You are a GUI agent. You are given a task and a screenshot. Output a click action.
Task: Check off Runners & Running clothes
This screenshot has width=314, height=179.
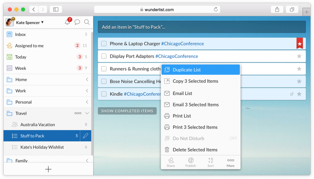click(104, 69)
